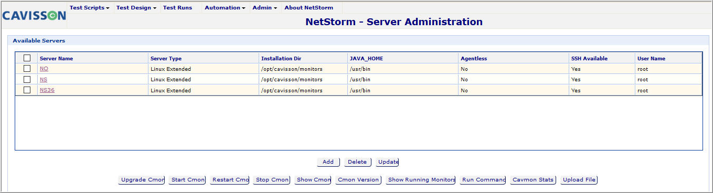This screenshot has width=713, height=193.
Task: Tick the select-all checkbox in table header
Action: [x=27, y=58]
